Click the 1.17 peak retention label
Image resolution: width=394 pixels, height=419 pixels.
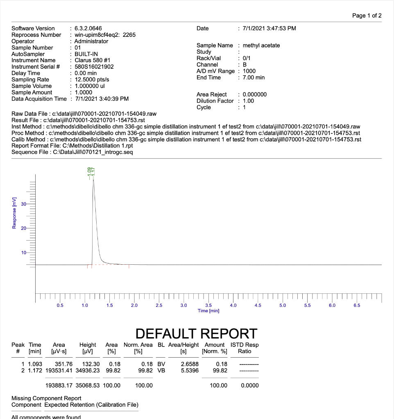pyautogui.click(x=93, y=172)
